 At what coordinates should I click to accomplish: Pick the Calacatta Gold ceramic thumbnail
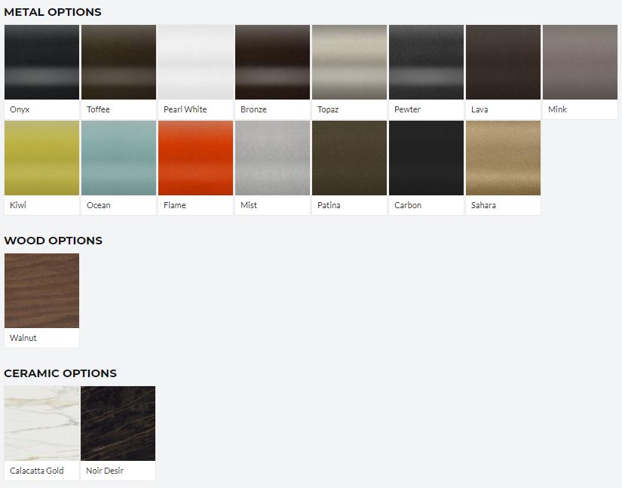(x=41, y=423)
